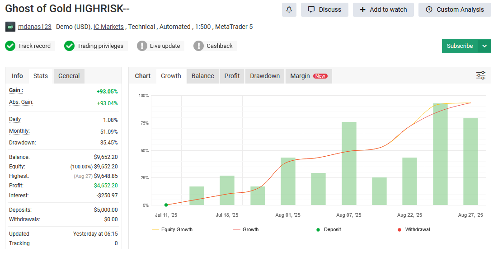Select the Chart tab label
The height and width of the screenshot is (256, 498).
[143, 76]
